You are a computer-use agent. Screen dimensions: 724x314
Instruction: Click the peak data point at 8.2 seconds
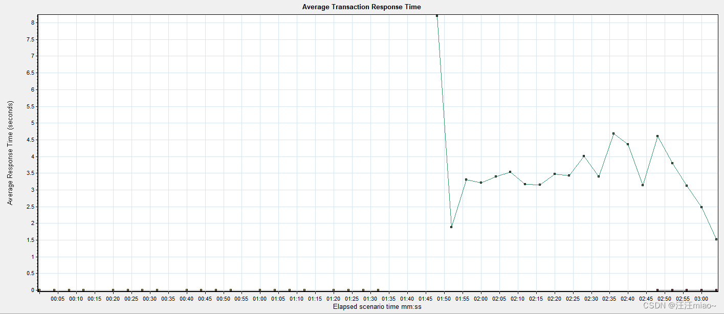pyautogui.click(x=436, y=16)
